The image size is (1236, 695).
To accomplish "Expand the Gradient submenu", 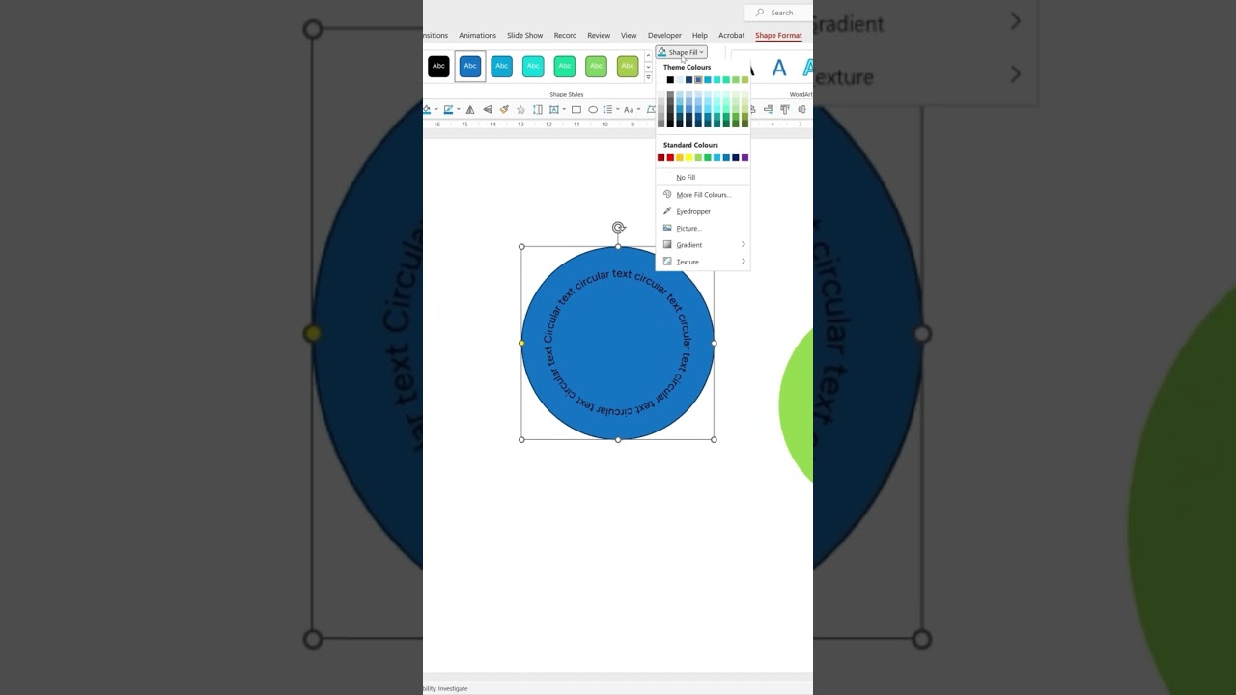I will 703,245.
